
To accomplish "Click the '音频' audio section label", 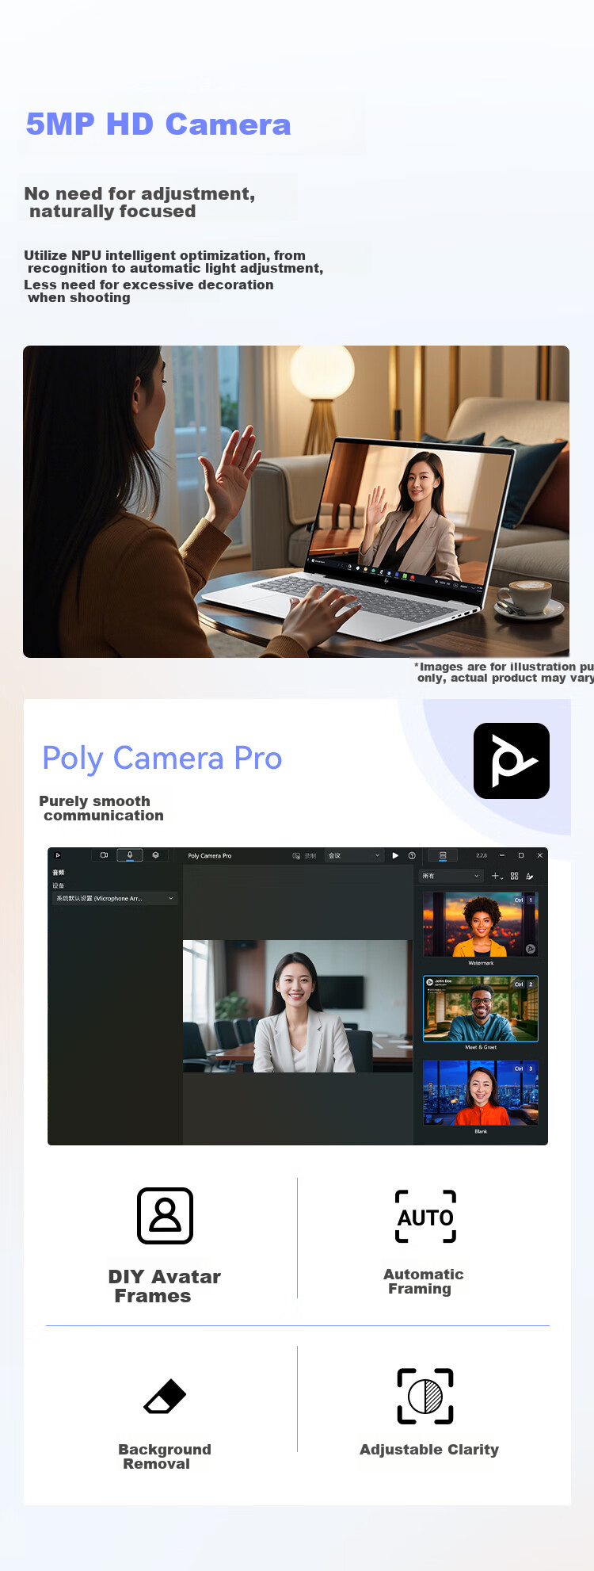I will coord(59,873).
